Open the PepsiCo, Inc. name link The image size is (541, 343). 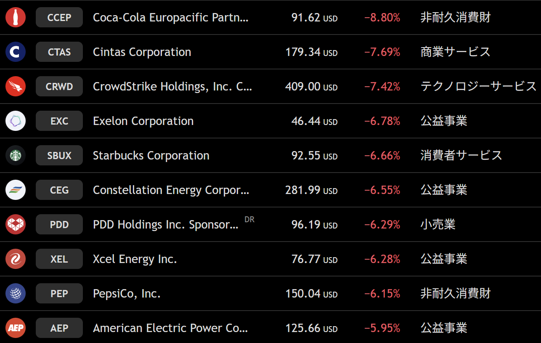[x=127, y=294]
